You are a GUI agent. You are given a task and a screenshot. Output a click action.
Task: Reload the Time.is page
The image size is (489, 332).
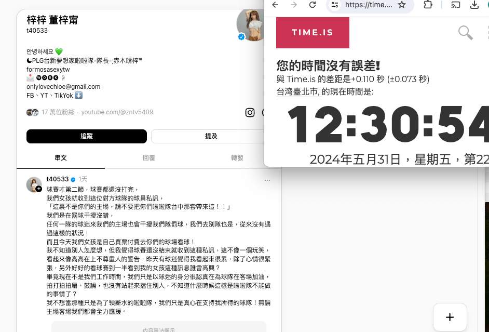pyautogui.click(x=313, y=5)
